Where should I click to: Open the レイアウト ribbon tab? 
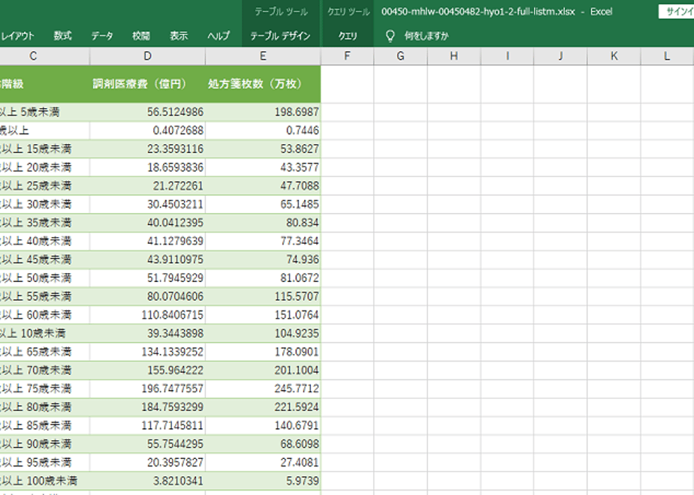(17, 36)
